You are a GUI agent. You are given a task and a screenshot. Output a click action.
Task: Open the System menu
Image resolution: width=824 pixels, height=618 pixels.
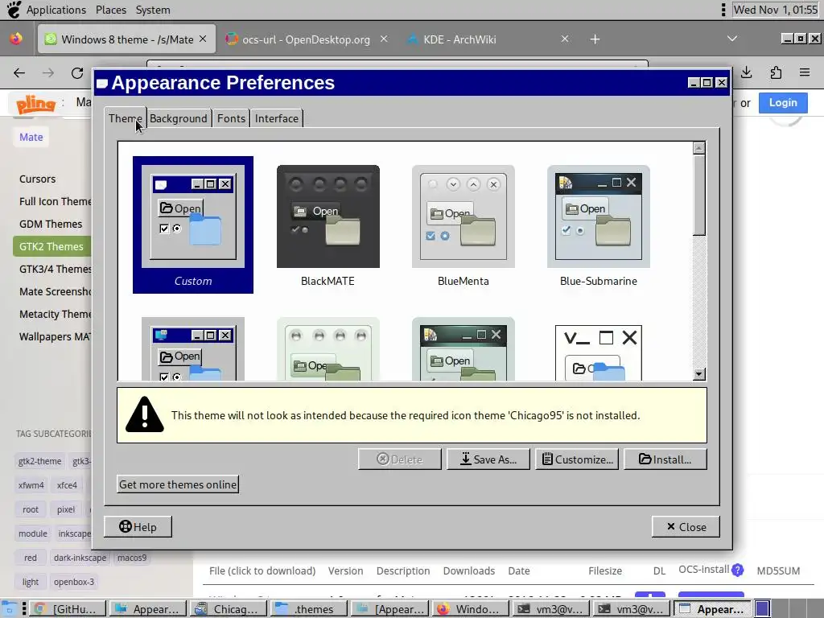(x=153, y=10)
